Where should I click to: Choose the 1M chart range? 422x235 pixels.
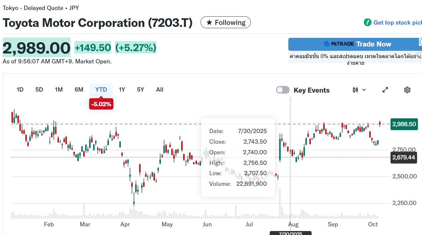59,90
